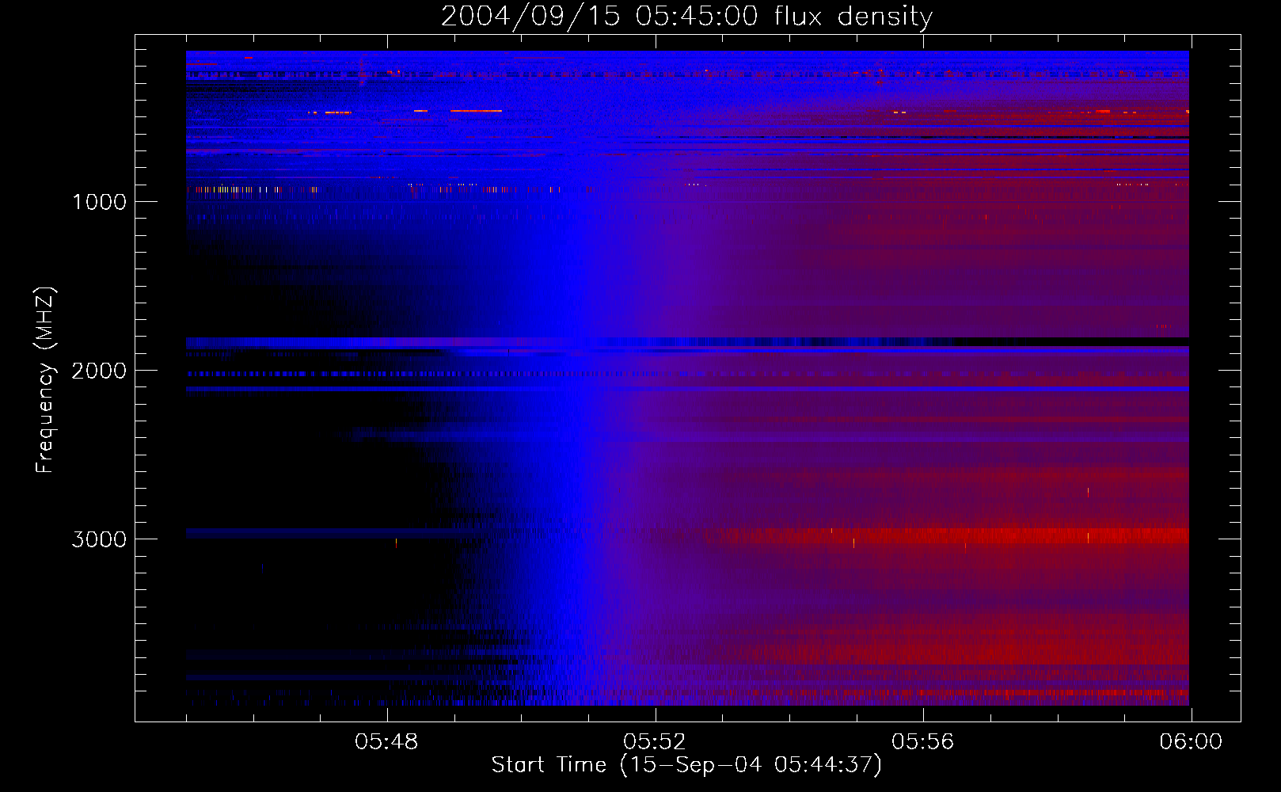Click the 3000 frequency tick label
Viewport: 1281px width, 792px height.
point(99,539)
